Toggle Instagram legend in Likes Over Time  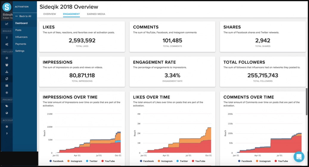click(165, 161)
